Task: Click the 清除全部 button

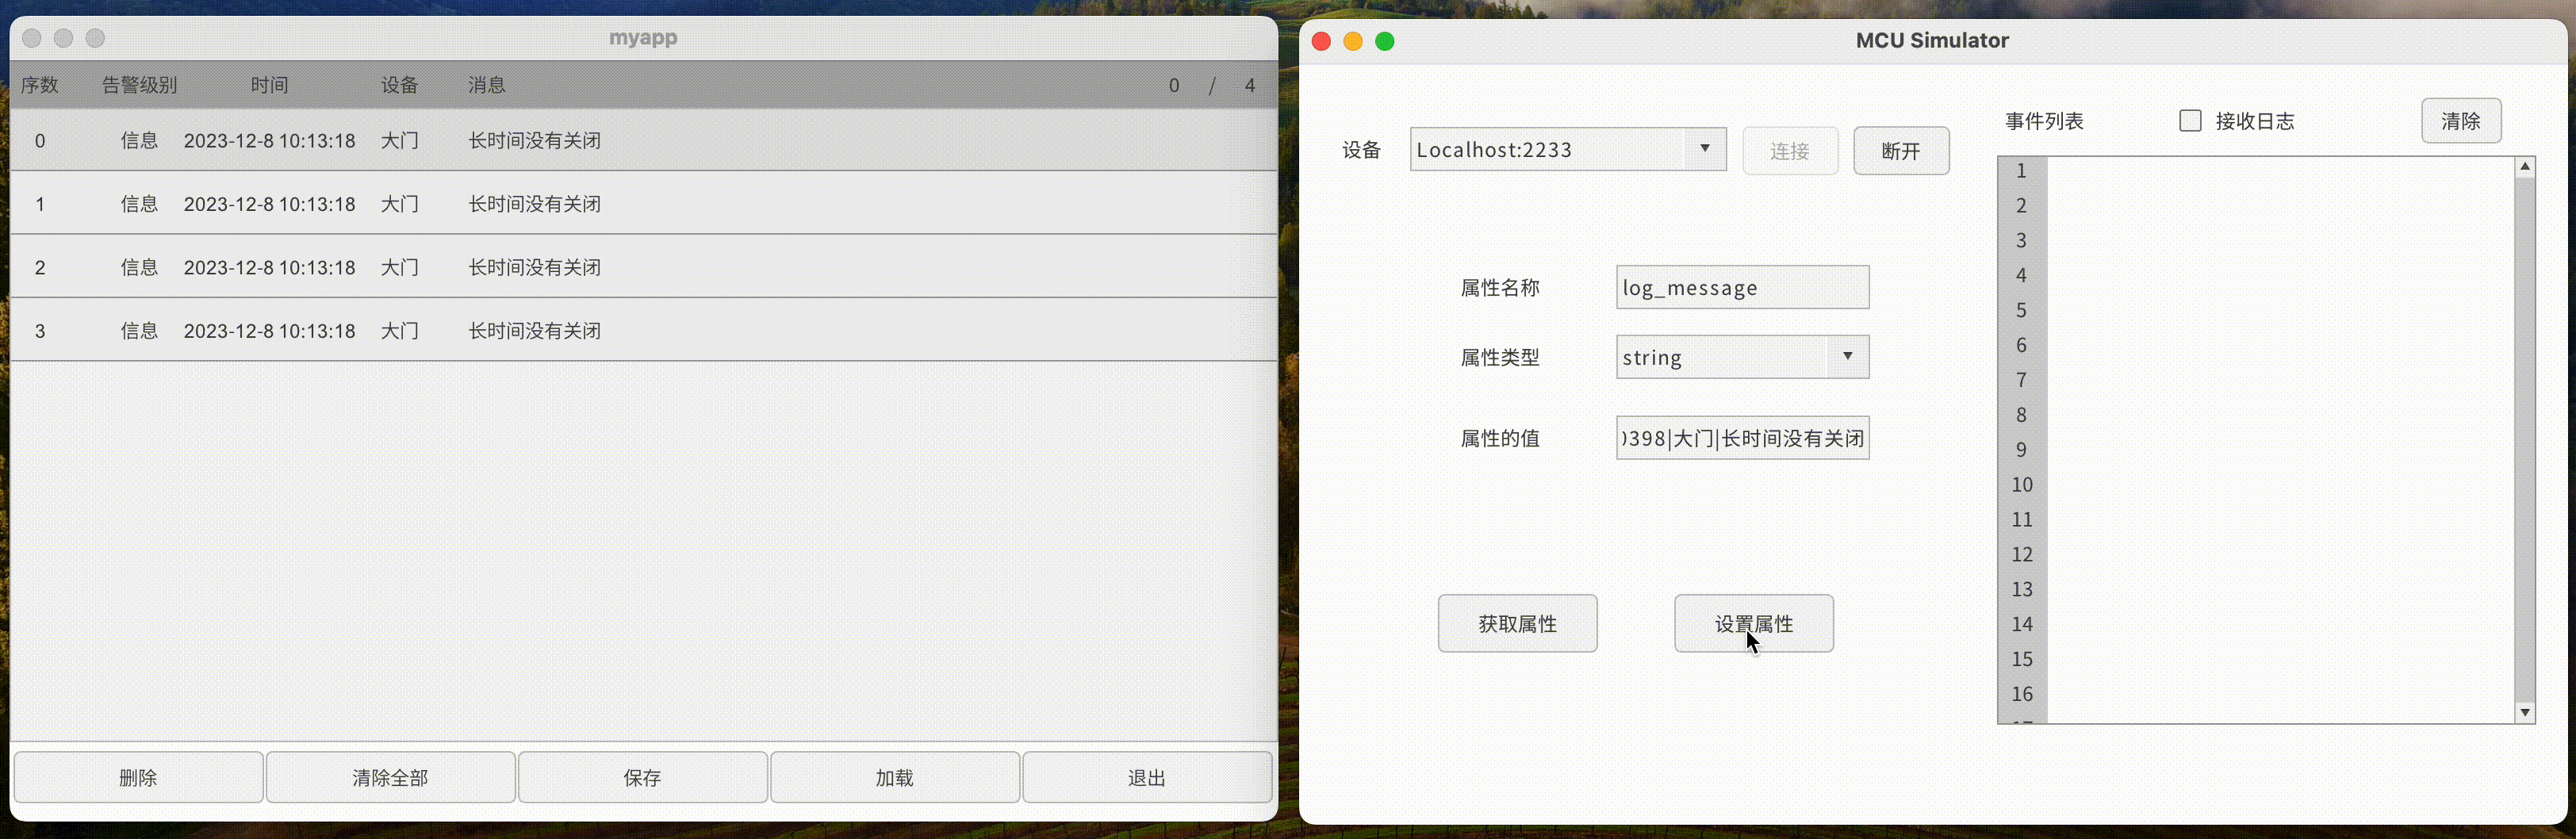Action: pyautogui.click(x=390, y=777)
